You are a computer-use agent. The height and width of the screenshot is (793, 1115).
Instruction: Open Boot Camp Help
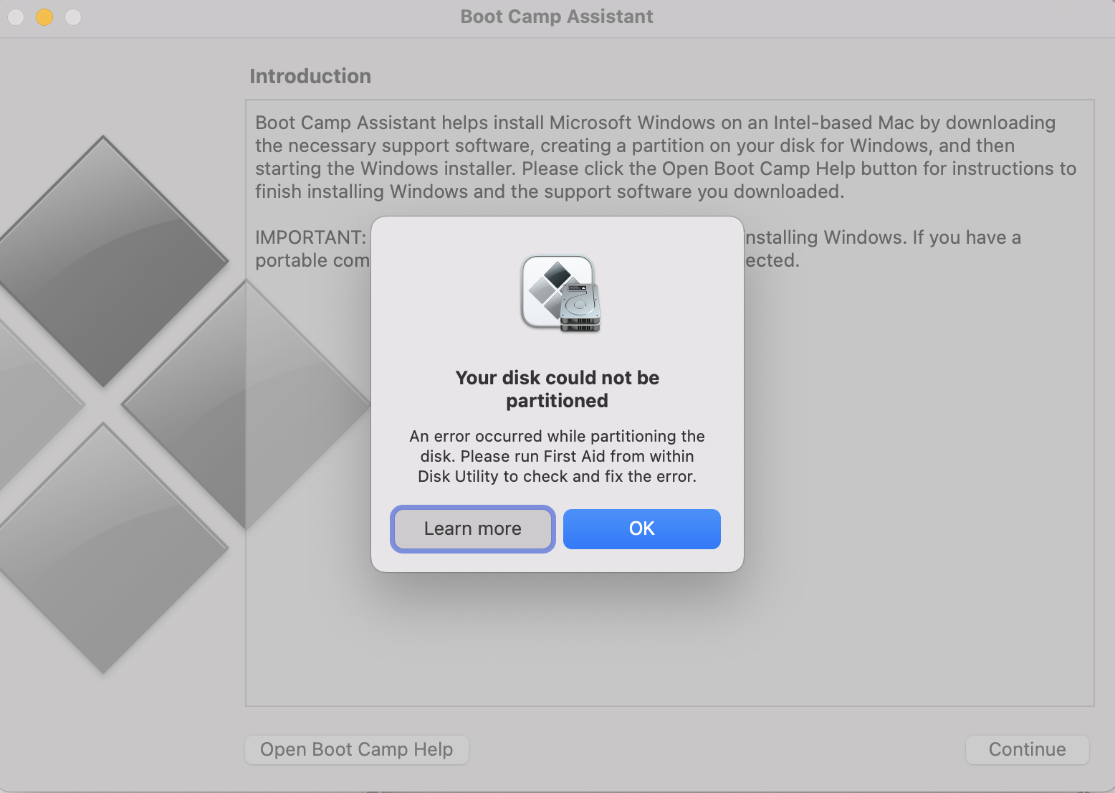tap(356, 749)
